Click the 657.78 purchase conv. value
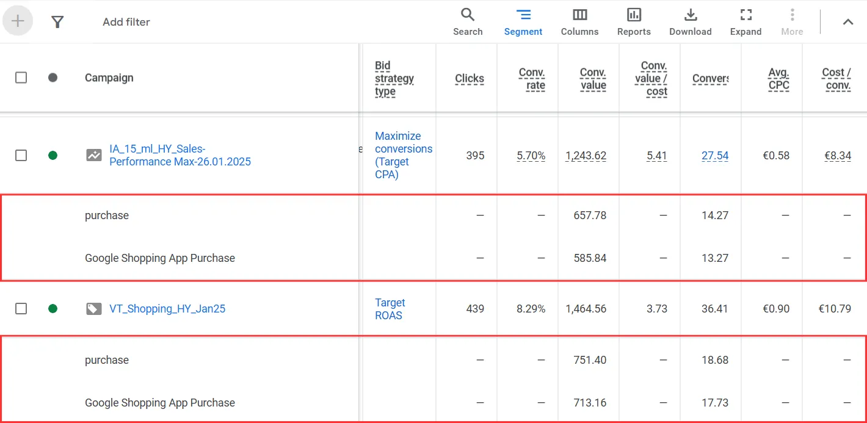The image size is (867, 423). coord(590,215)
